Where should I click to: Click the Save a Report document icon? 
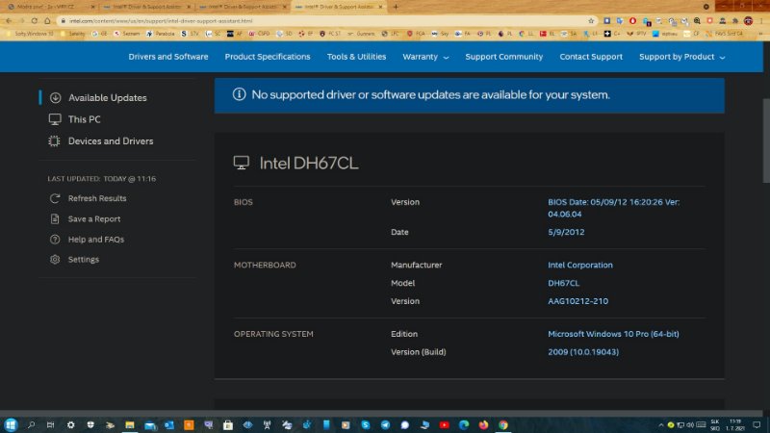(55, 219)
